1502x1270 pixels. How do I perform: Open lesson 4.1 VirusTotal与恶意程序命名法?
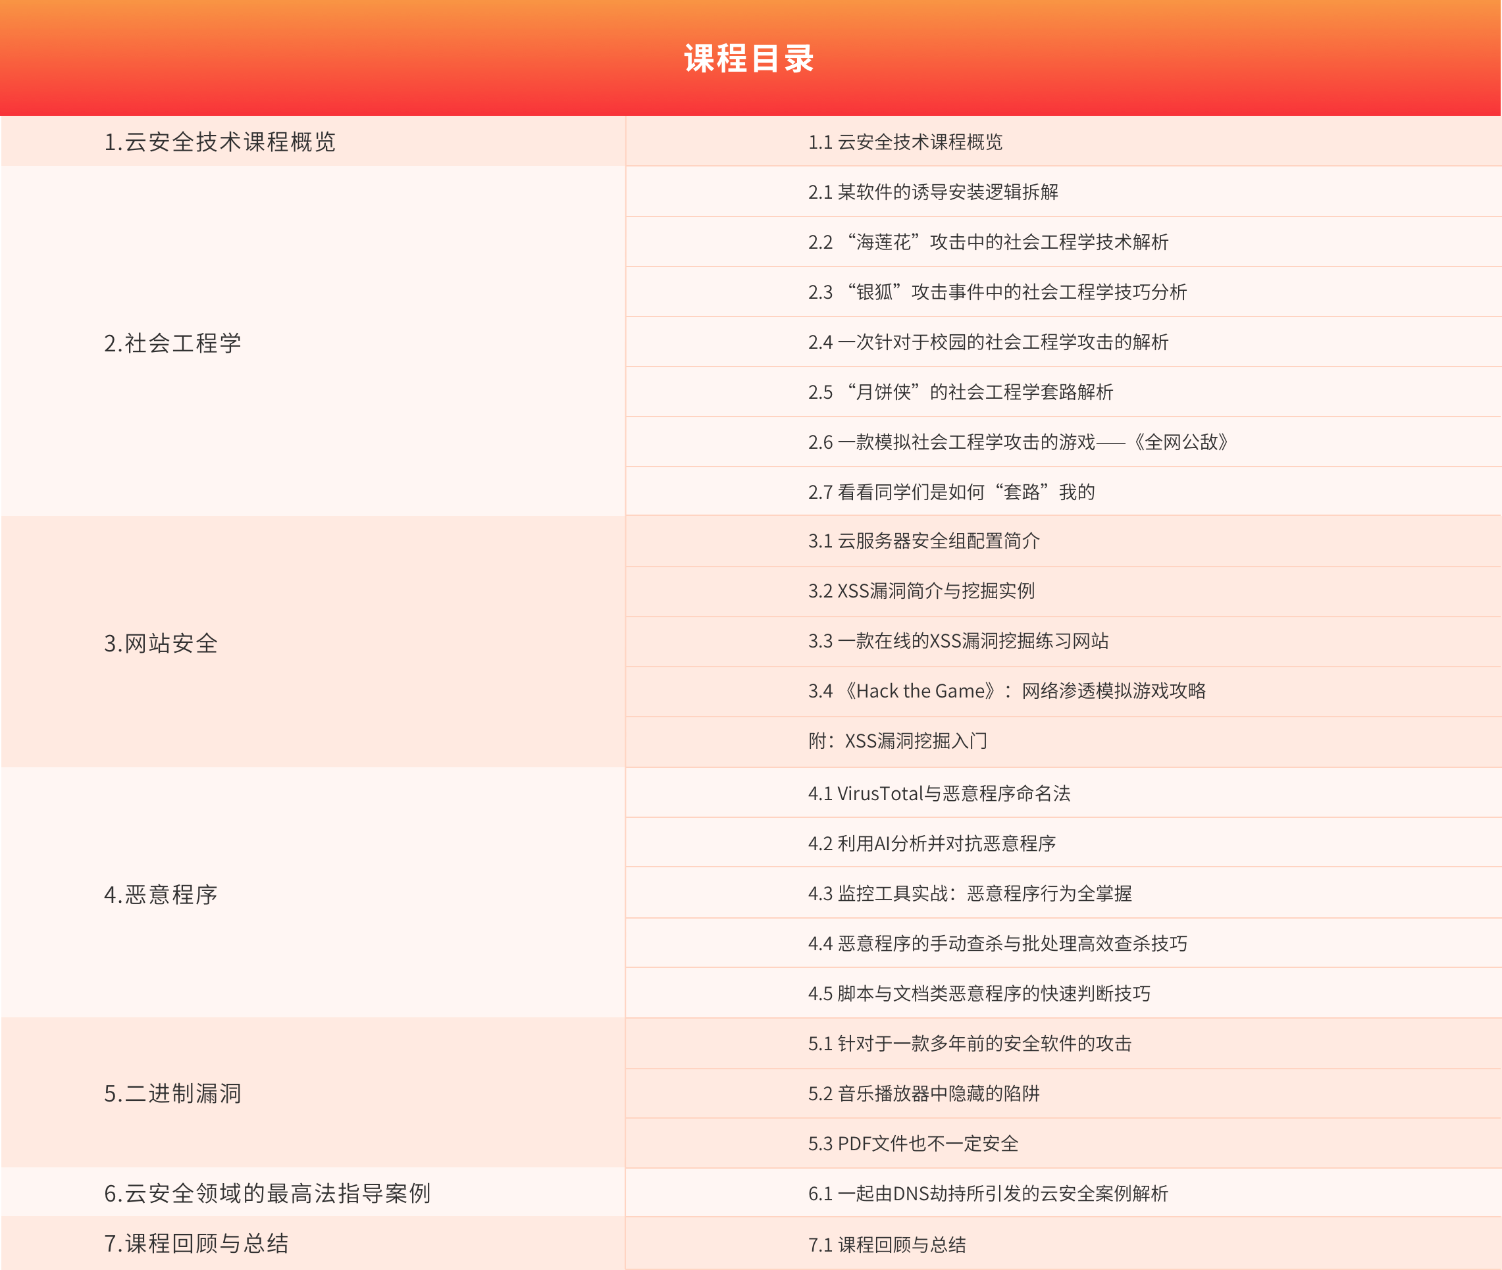coord(939,794)
